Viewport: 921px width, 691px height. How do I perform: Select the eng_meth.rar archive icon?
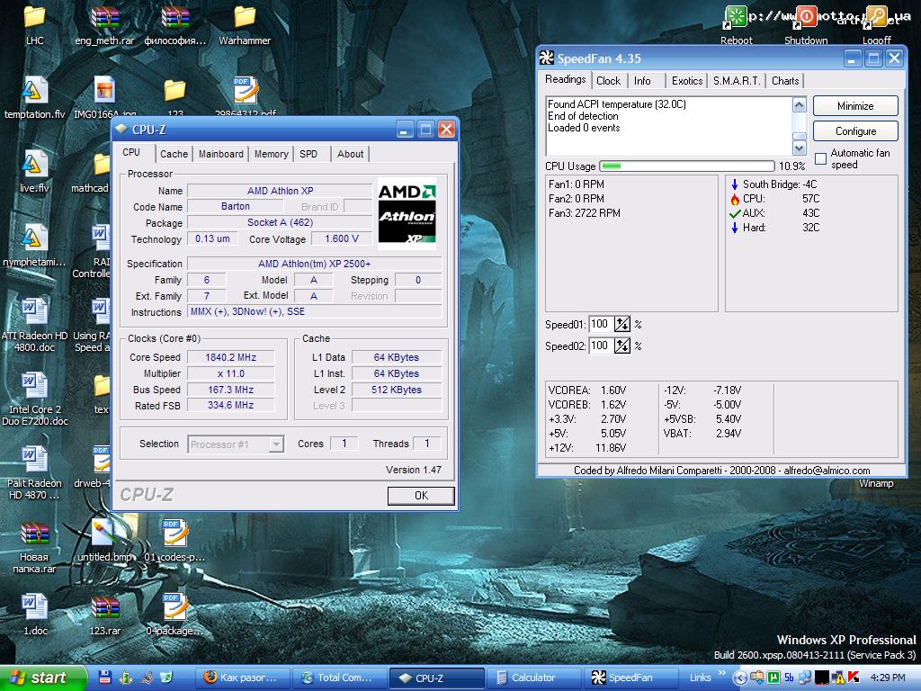pos(104,16)
